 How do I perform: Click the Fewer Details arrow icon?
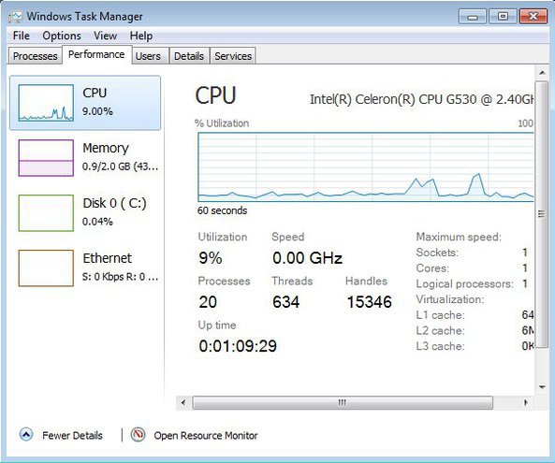coord(26,435)
